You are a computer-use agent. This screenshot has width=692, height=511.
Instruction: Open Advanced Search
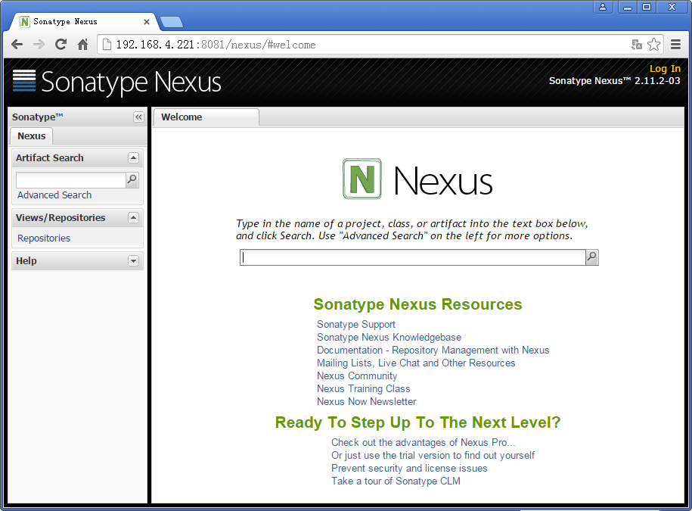[54, 195]
